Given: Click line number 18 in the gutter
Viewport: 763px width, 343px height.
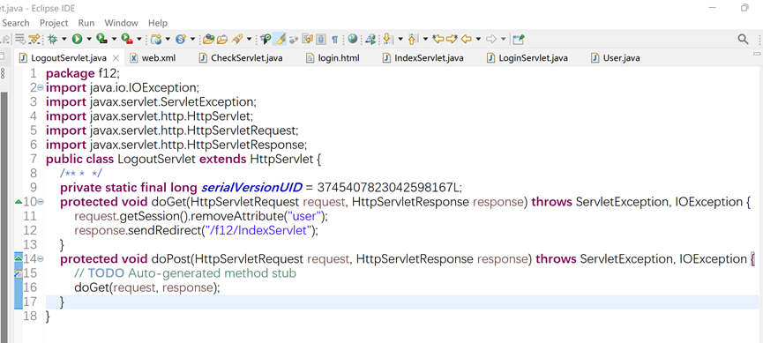Looking at the screenshot, I should click(x=30, y=316).
